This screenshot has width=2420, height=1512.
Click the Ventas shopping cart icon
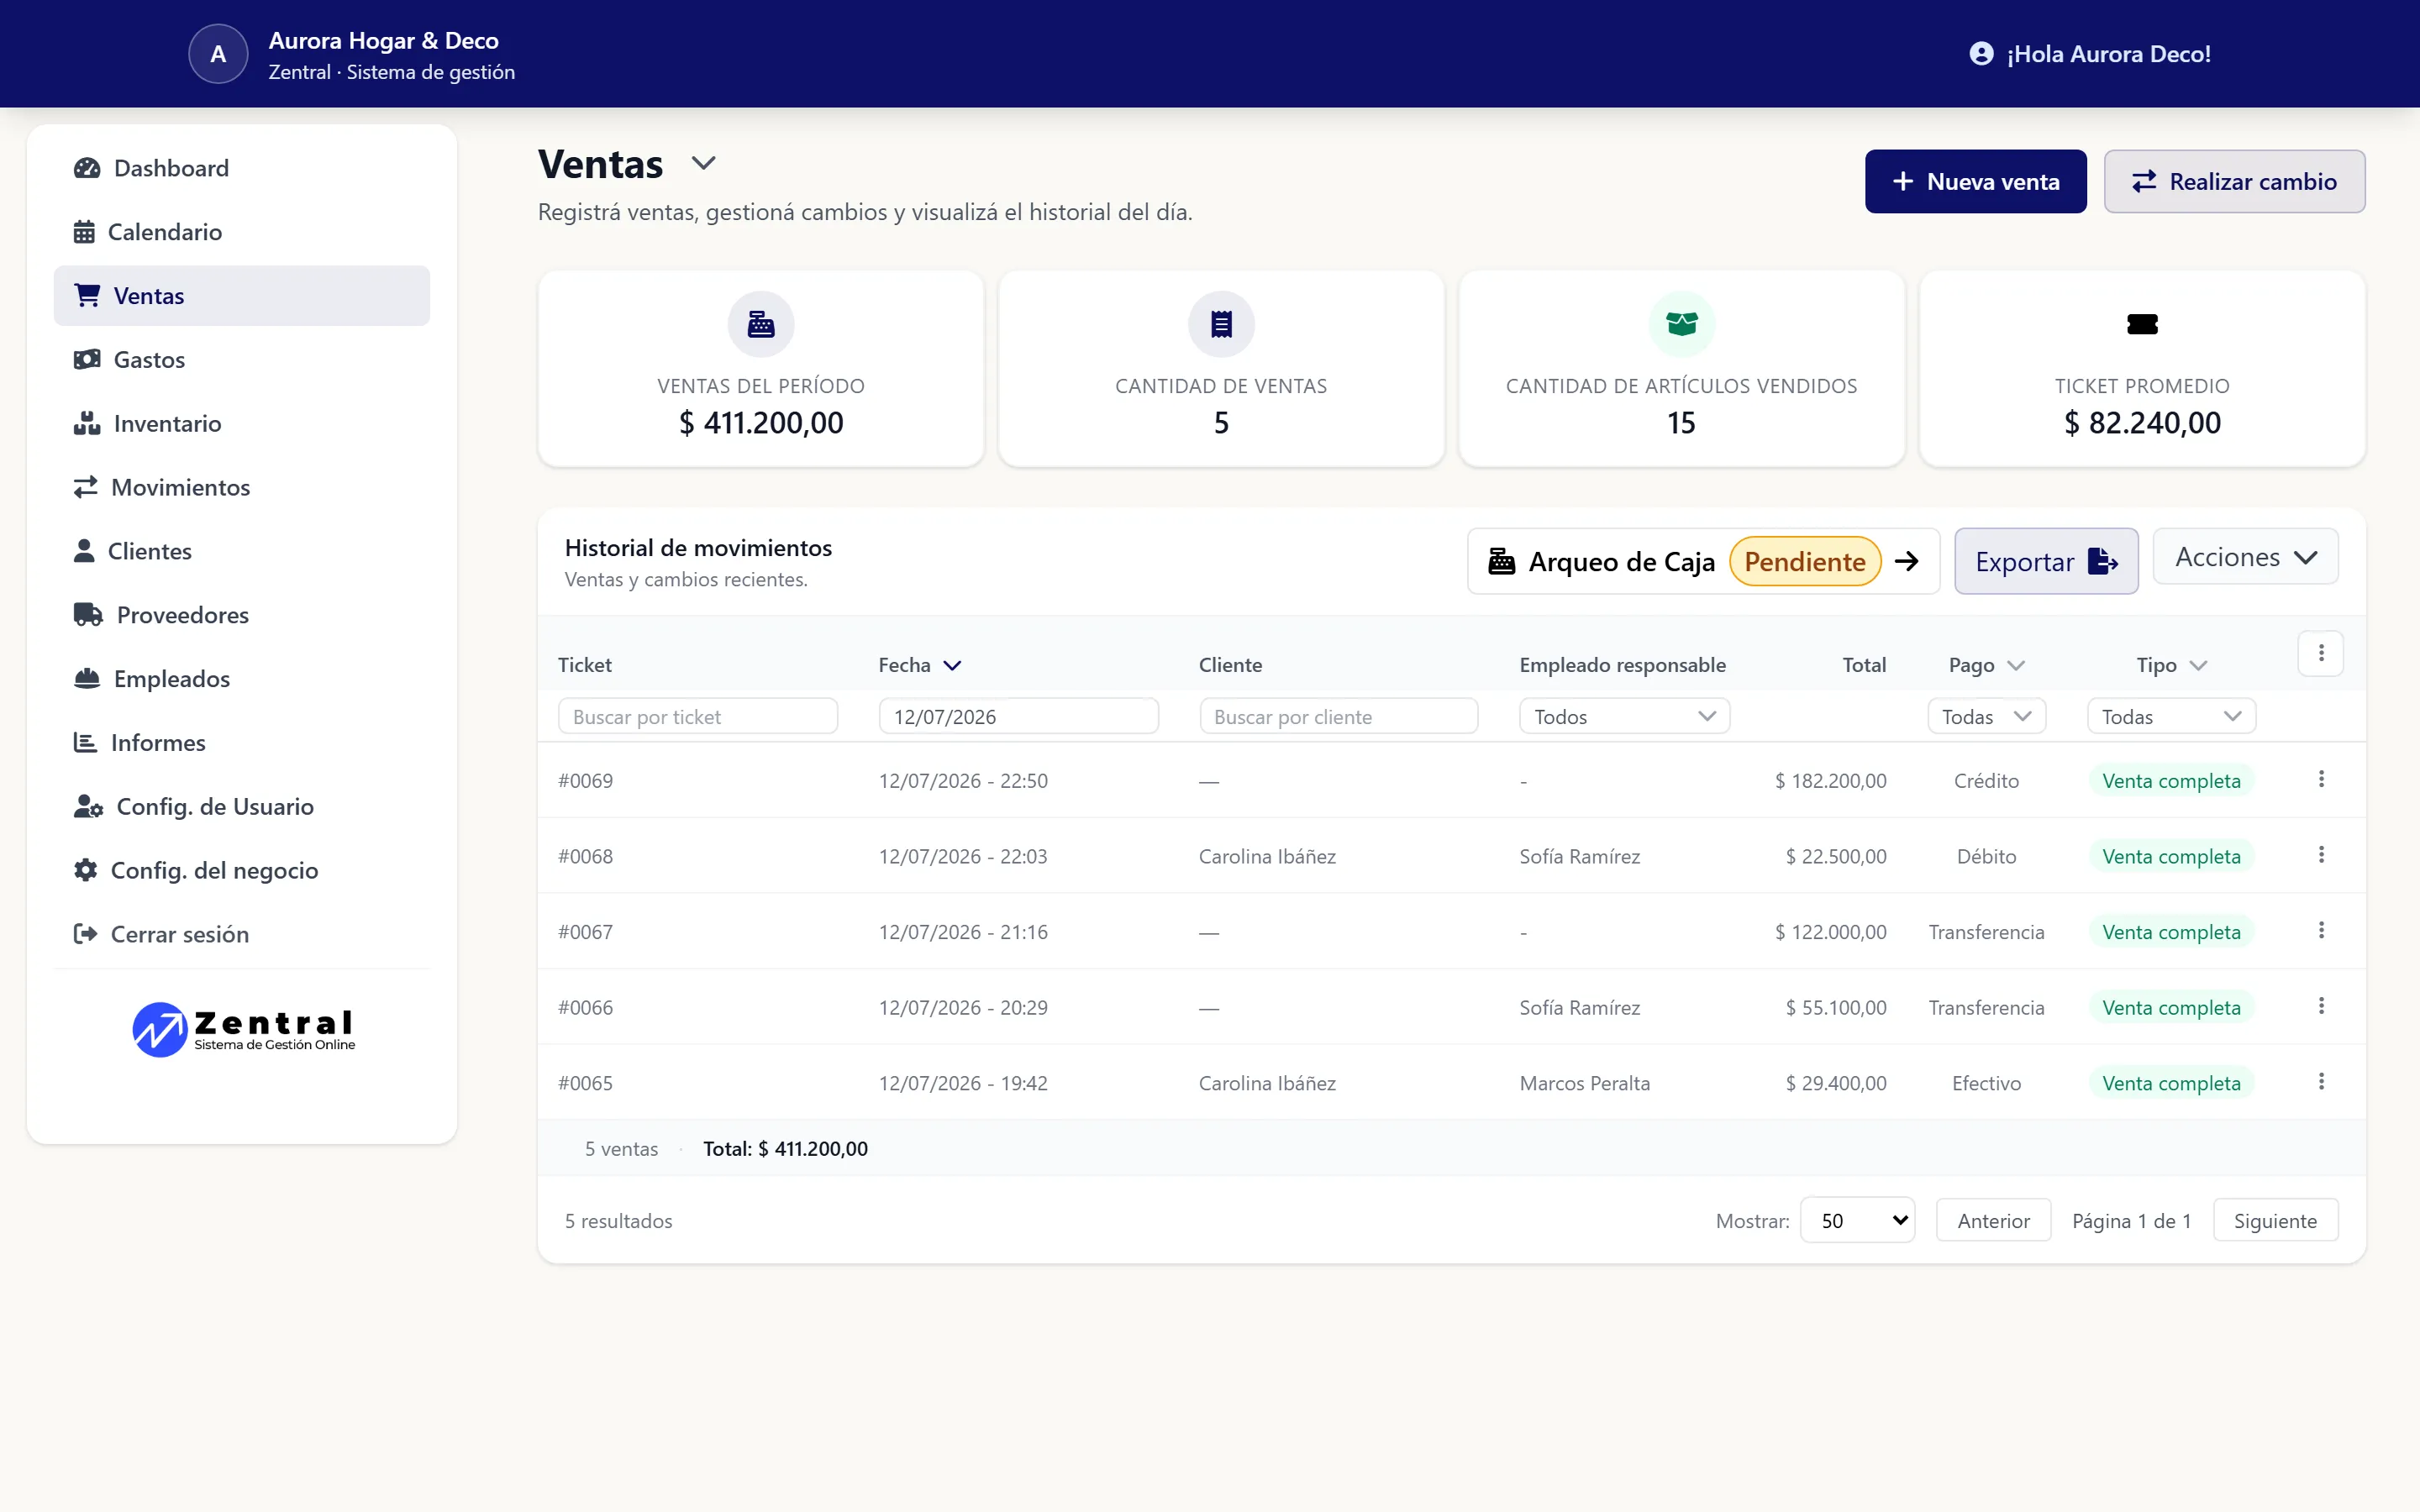tap(87, 295)
